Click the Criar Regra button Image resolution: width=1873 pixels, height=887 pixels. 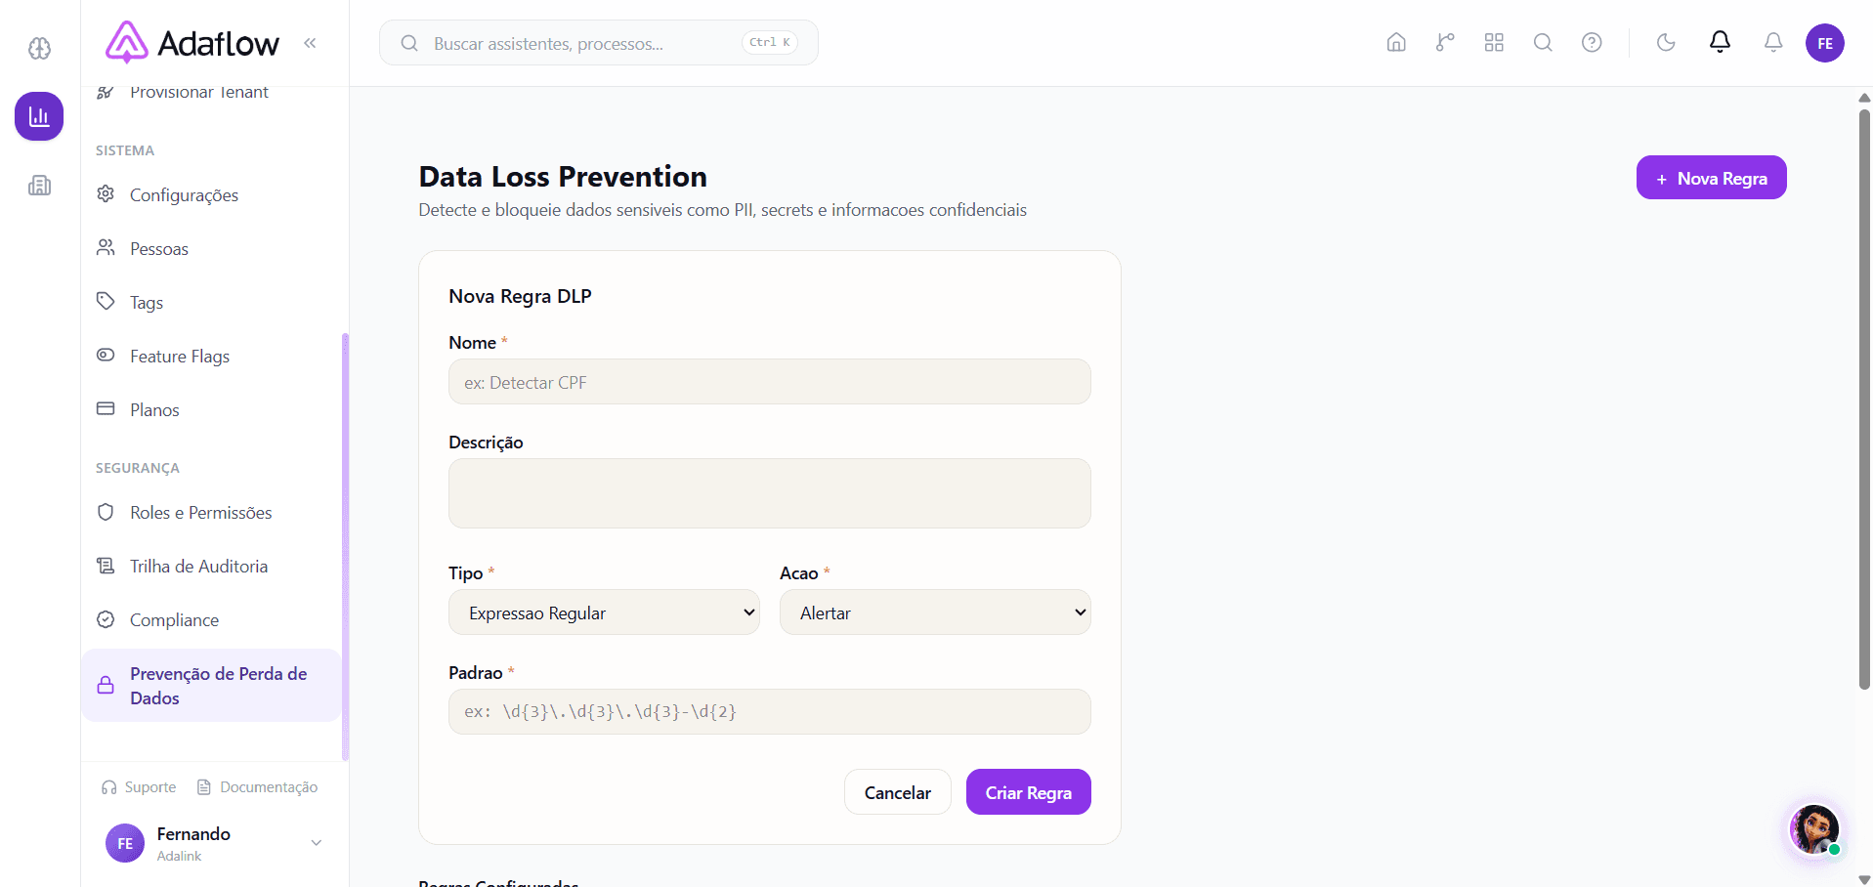click(1028, 792)
